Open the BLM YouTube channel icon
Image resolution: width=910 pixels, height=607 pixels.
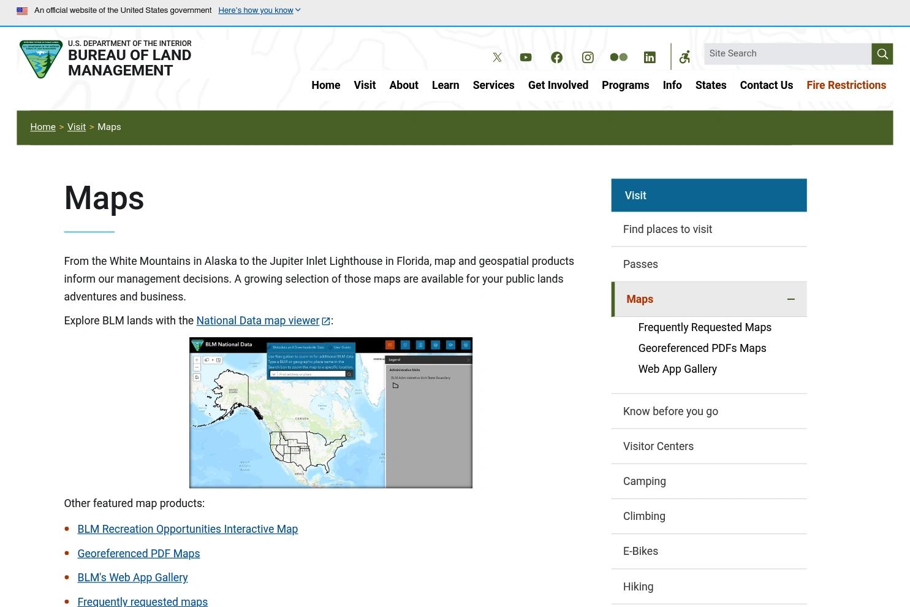(x=526, y=57)
